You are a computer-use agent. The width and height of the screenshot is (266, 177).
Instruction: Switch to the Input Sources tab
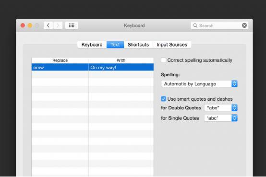172,45
